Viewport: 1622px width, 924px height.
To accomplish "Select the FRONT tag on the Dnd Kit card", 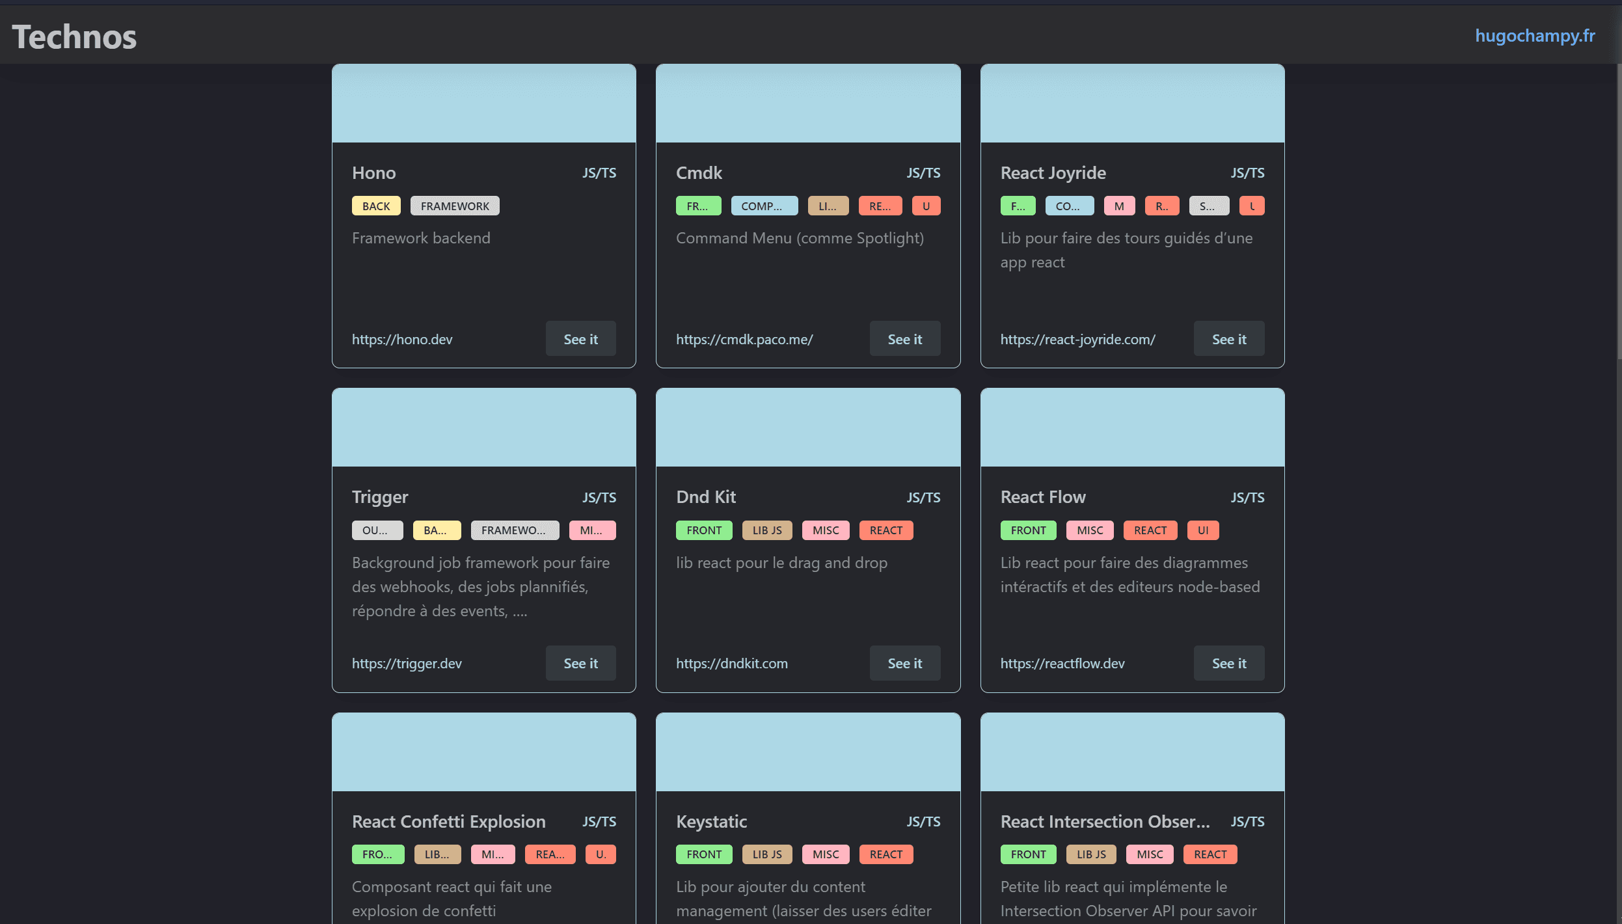I will [x=703, y=530].
